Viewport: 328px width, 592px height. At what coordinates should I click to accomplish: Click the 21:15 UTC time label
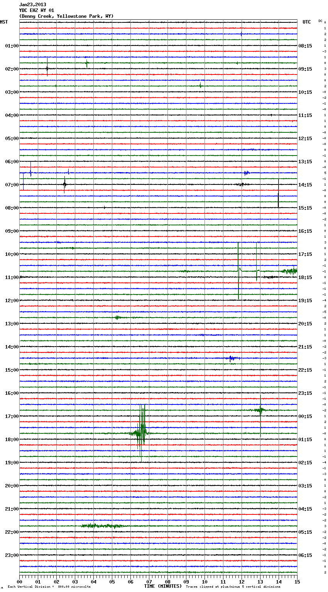[x=305, y=347]
